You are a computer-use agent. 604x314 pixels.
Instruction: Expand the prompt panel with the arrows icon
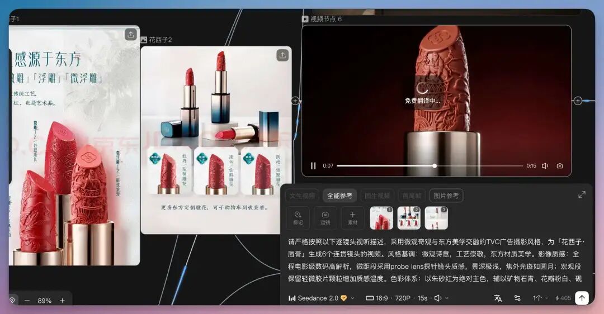coord(582,194)
